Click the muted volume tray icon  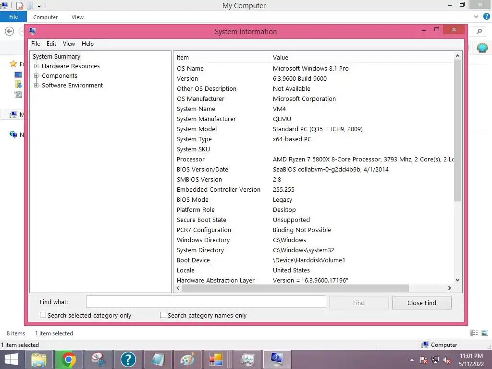tap(447, 360)
